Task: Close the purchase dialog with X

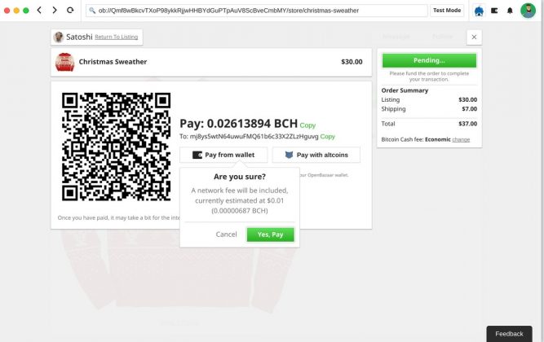Action: click(475, 37)
